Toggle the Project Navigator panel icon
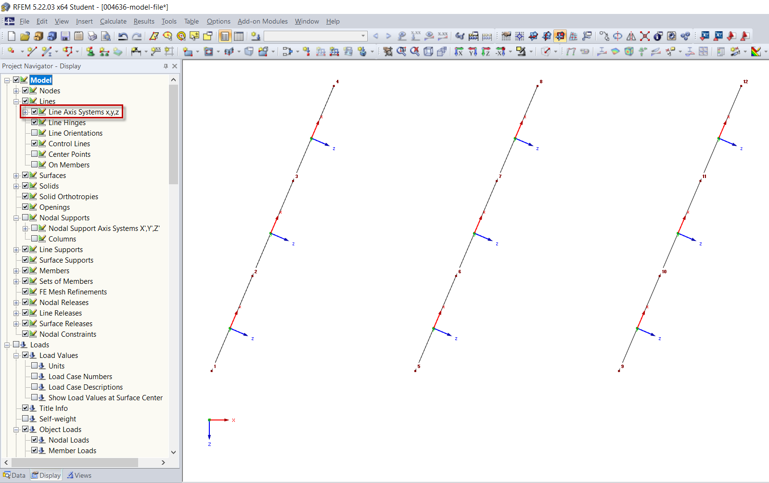769x483 pixels. click(225, 36)
